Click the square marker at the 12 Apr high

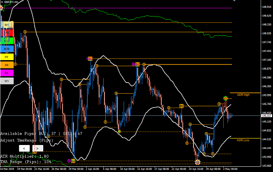(138, 64)
